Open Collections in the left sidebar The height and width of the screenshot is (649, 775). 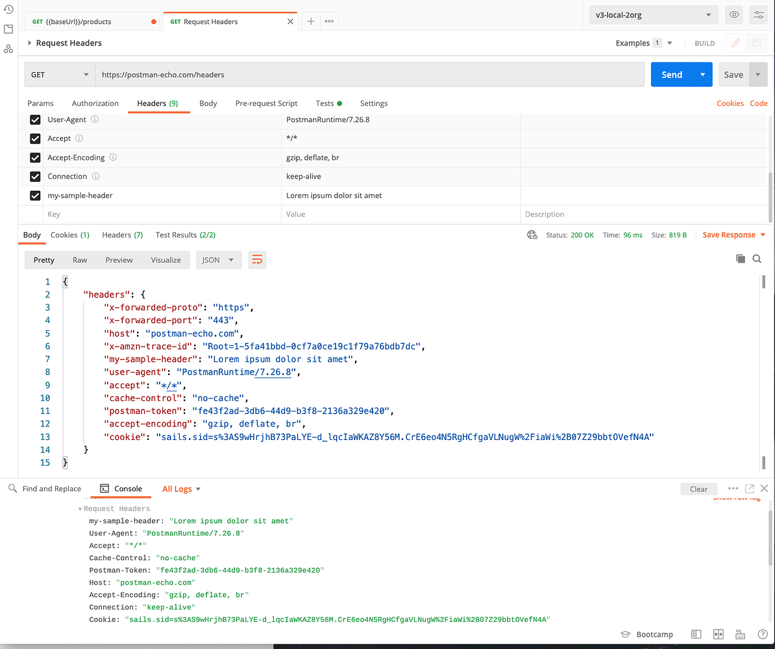(8, 29)
